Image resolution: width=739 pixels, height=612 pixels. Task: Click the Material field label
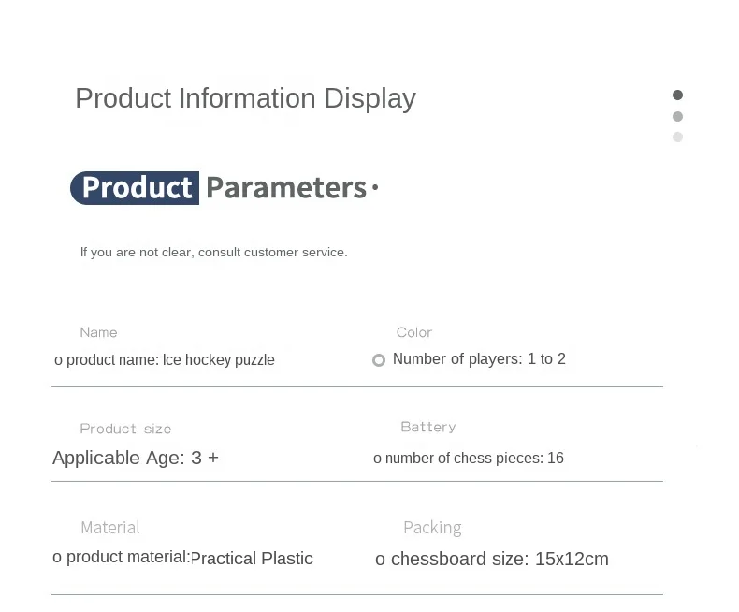tap(109, 528)
